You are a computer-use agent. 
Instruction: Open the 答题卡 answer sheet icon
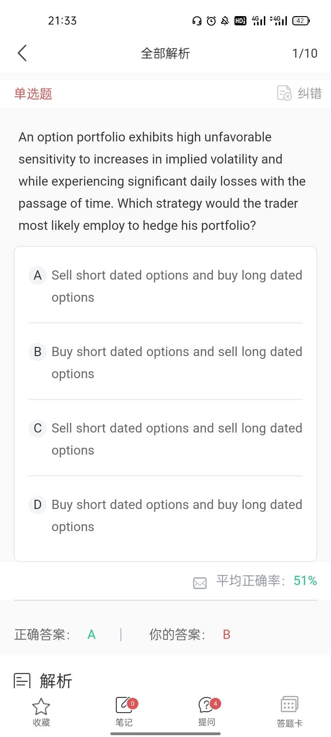[290, 705]
